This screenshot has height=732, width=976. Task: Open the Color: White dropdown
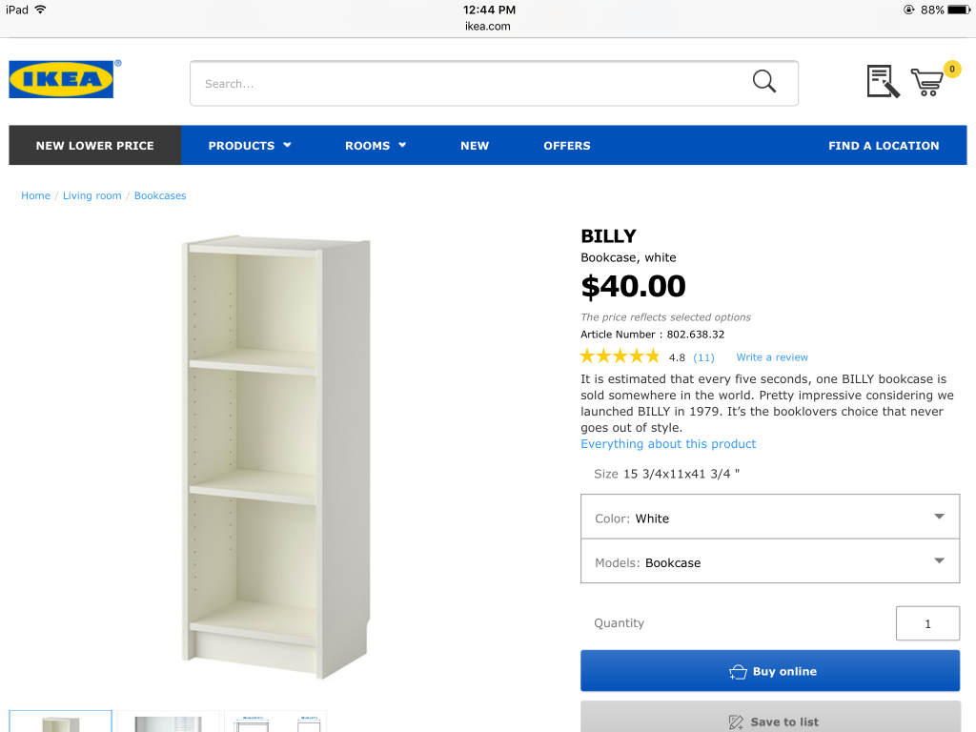[770, 517]
